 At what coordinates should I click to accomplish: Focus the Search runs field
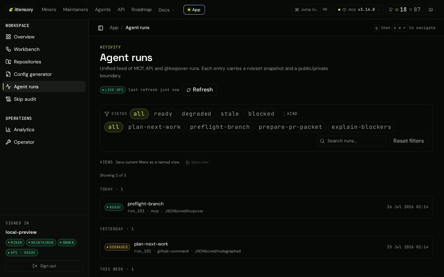pos(351,141)
